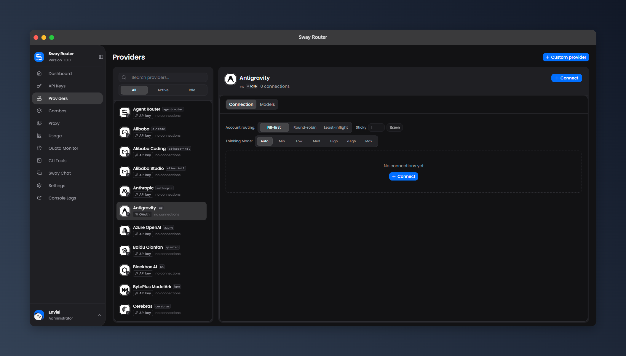Viewport: 626px width, 356px height.
Task: Click the Quota Monitor pie icon
Action: [x=39, y=148]
